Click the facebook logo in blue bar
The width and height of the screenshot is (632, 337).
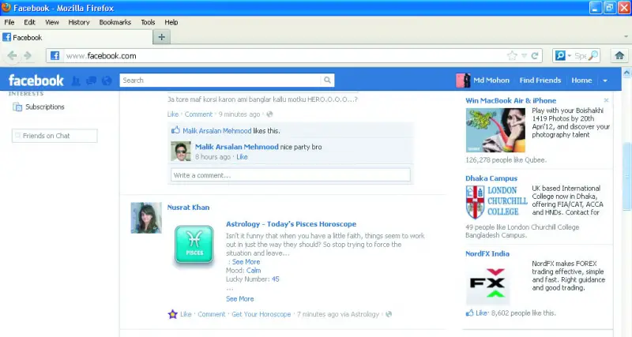36,81
